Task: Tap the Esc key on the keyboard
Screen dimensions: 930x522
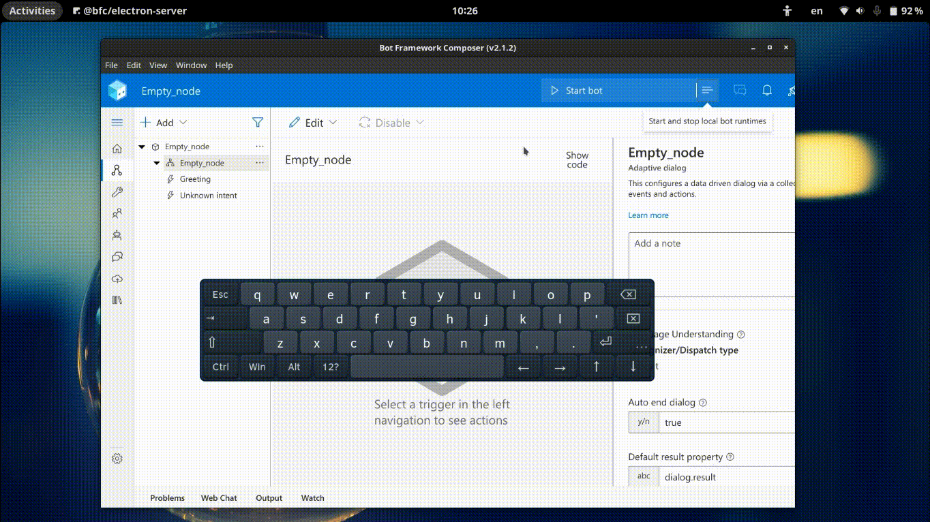Action: click(x=220, y=294)
